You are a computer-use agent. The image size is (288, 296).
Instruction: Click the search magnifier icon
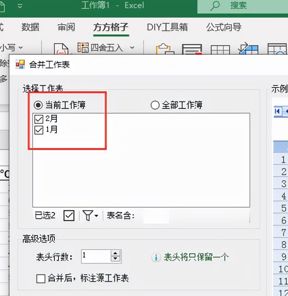215,6
